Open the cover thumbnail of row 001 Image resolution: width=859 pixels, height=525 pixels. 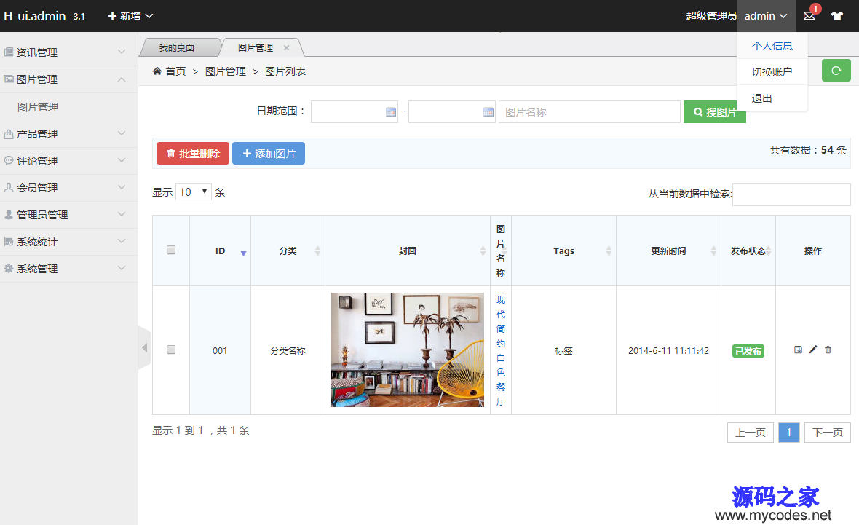408,350
